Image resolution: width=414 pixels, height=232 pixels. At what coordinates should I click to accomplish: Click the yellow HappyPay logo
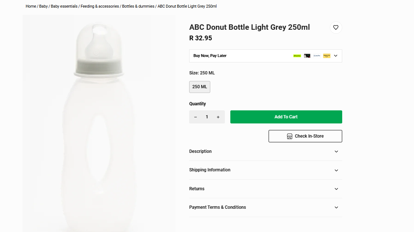(327, 56)
